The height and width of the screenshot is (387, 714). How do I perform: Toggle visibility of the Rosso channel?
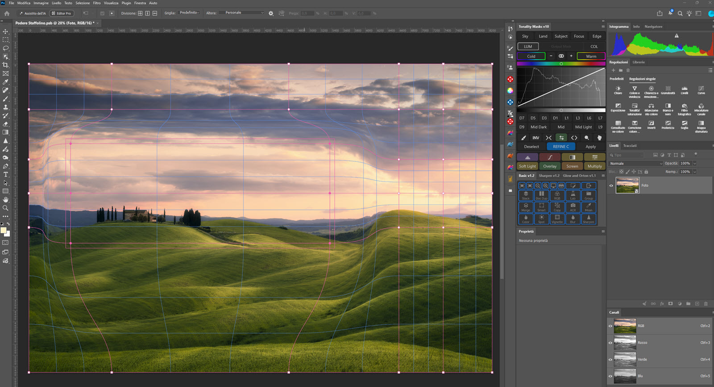point(610,343)
